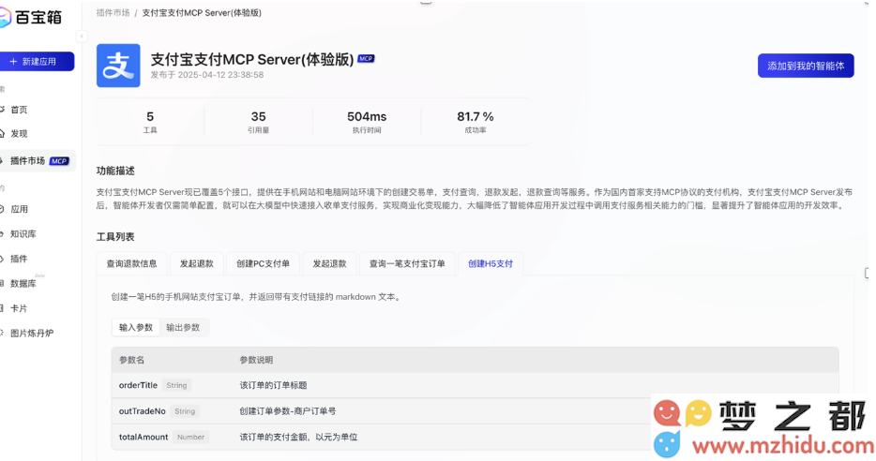
Task: Click the Alipay logo icon
Action: (118, 66)
